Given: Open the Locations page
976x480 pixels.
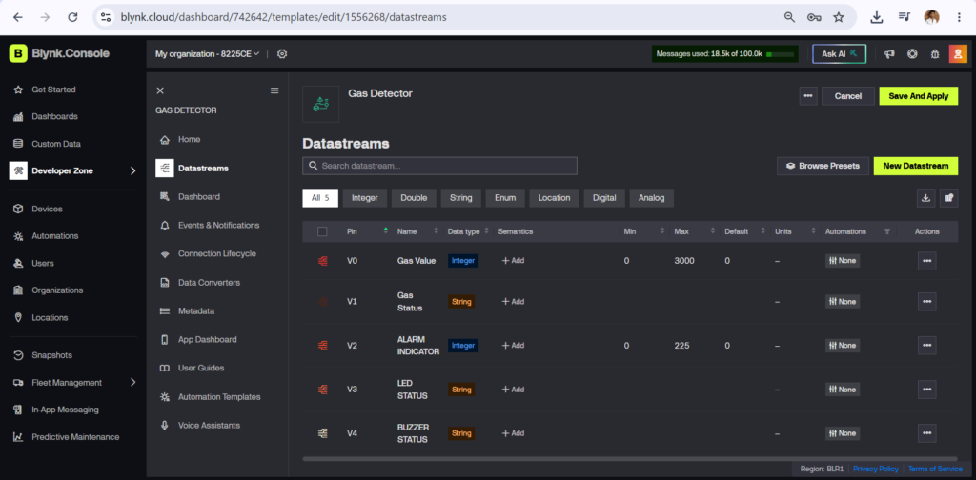Looking at the screenshot, I should pyautogui.click(x=40, y=317).
